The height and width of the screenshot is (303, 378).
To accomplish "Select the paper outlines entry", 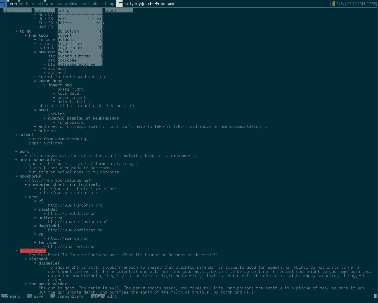I will tap(45, 143).
